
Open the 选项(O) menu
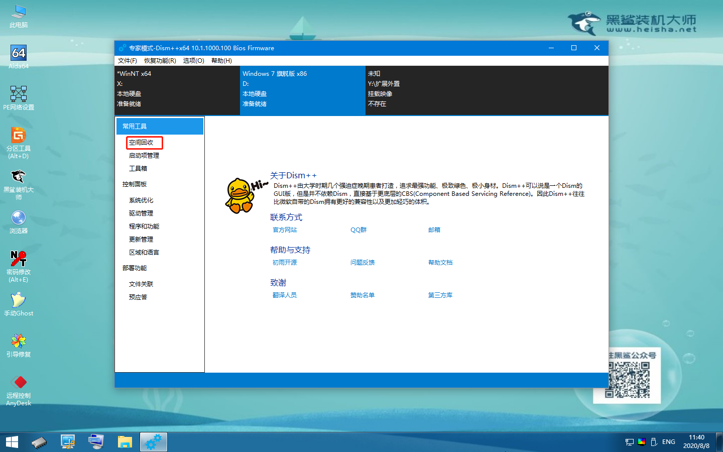coord(194,61)
